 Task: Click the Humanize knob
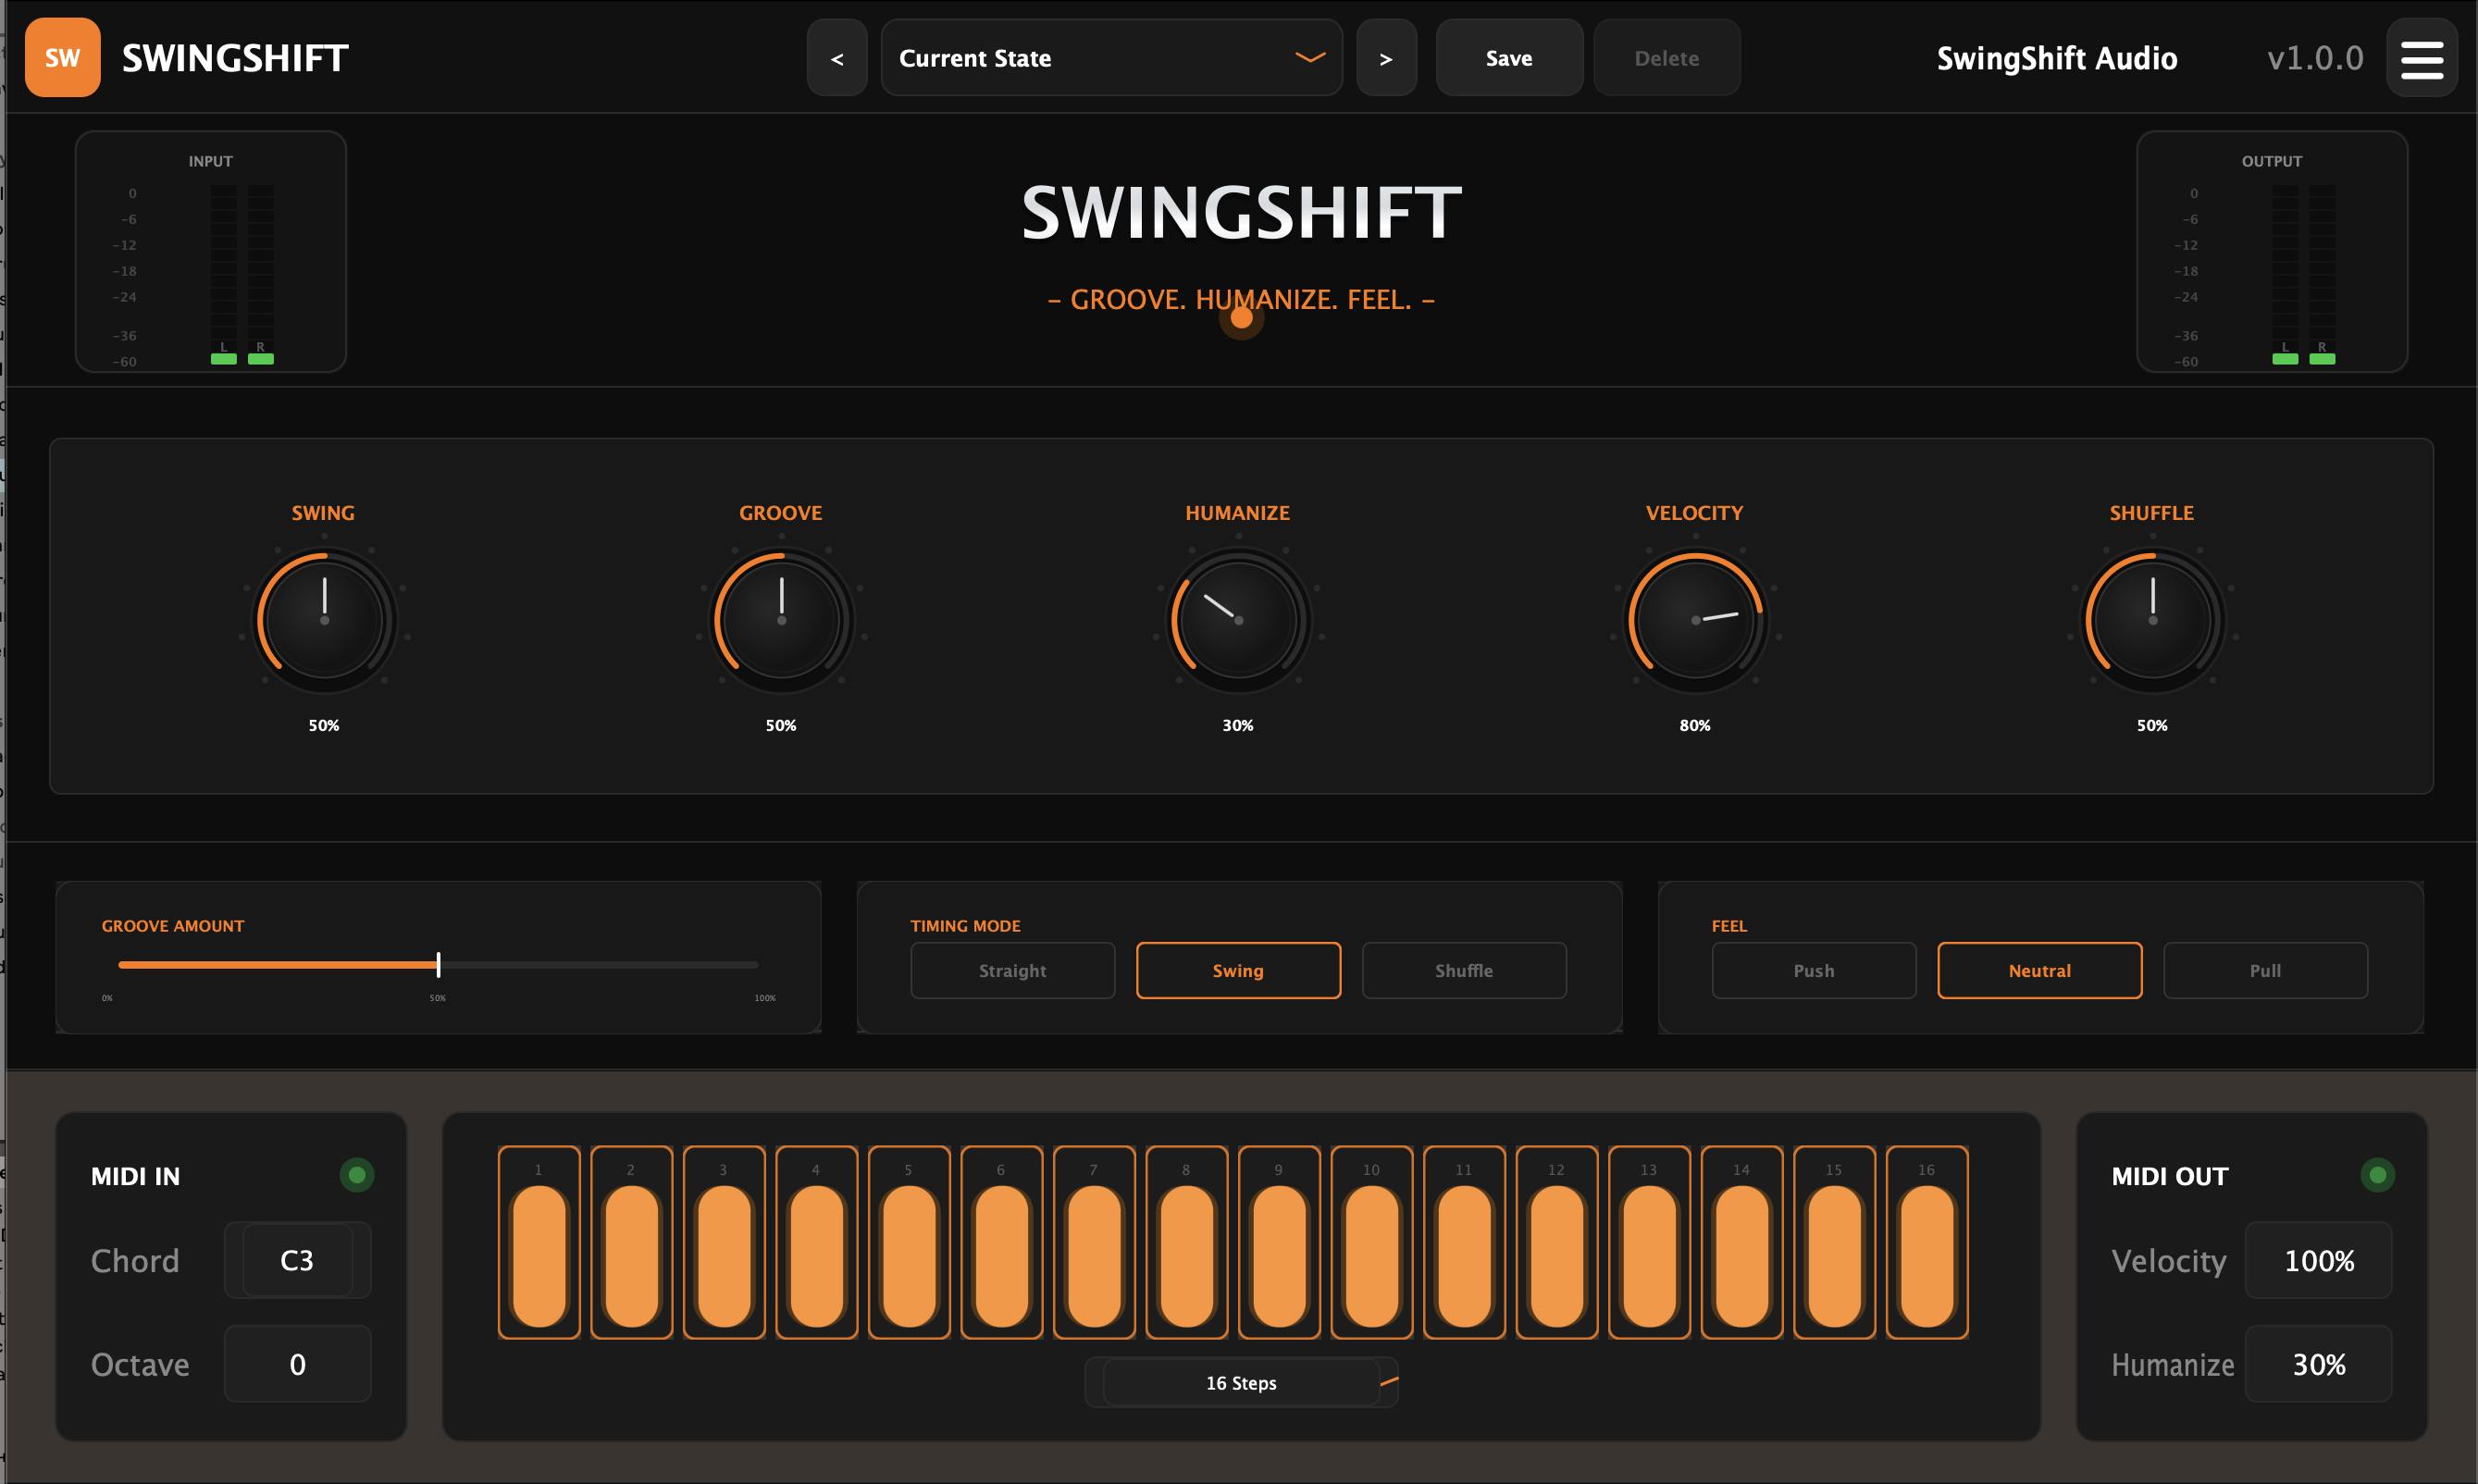(x=1238, y=620)
